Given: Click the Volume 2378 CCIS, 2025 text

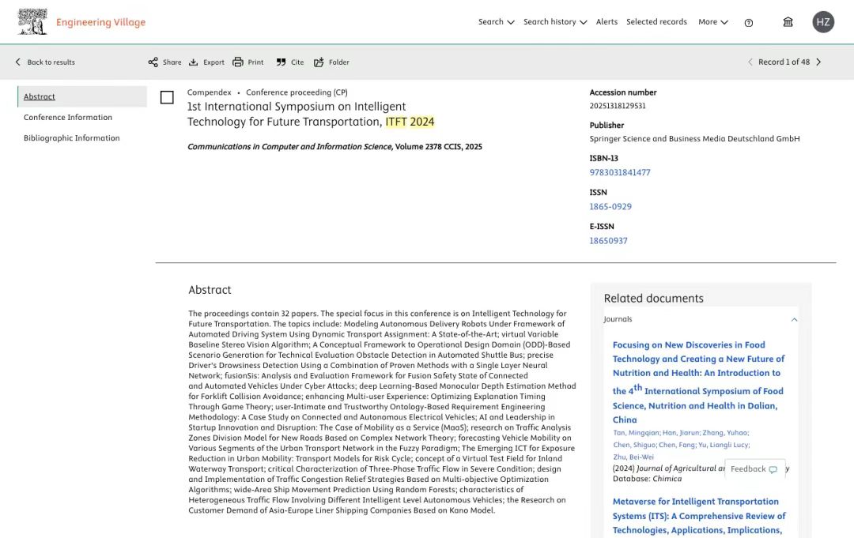Looking at the screenshot, I should click(438, 147).
